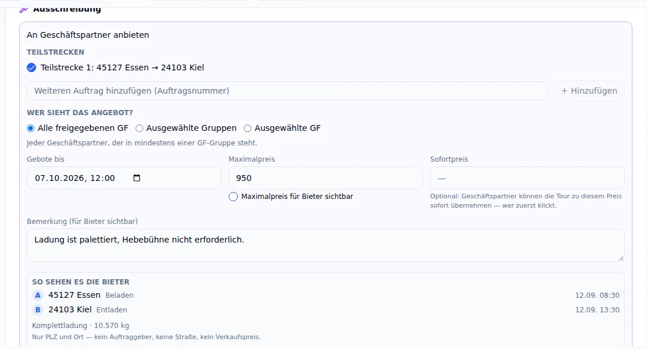This screenshot has height=349, width=647.
Task: Click the Maximalpreis field showing 950
Action: [326, 178]
